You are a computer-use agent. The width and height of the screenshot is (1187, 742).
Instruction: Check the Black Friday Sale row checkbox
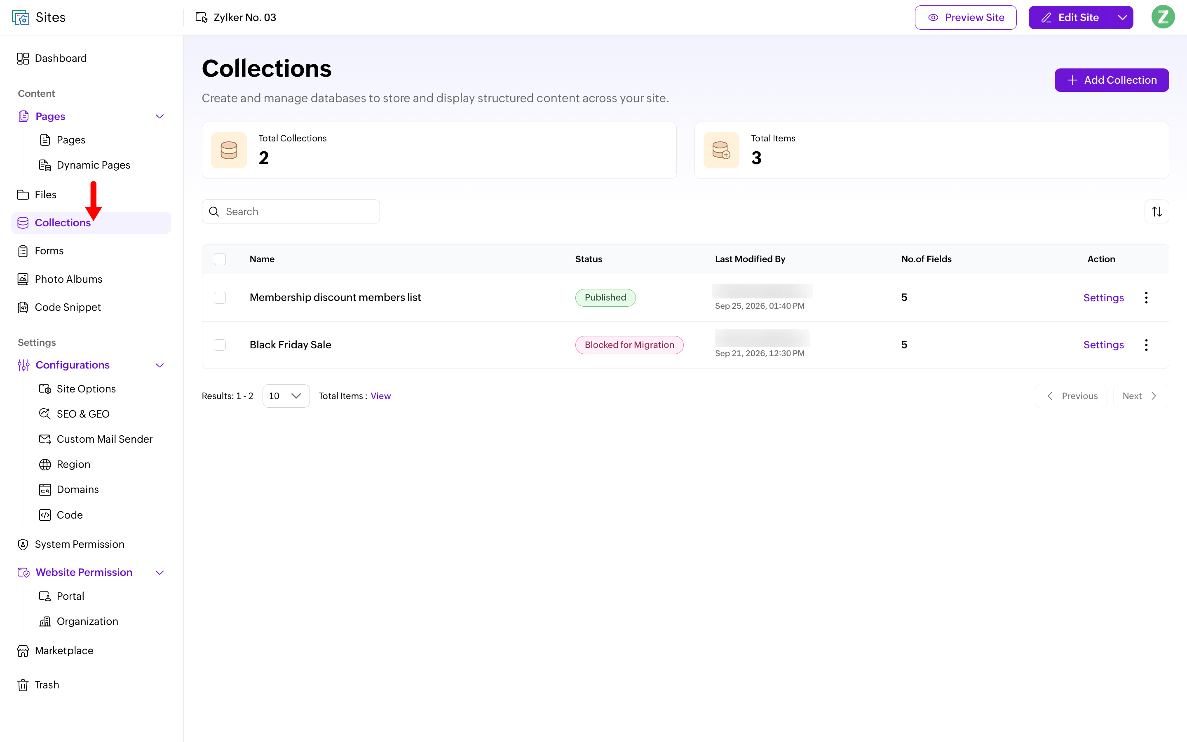point(220,345)
